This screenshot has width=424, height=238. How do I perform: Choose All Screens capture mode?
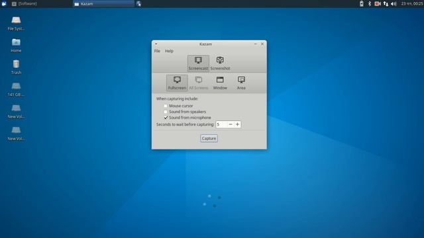pos(199,83)
